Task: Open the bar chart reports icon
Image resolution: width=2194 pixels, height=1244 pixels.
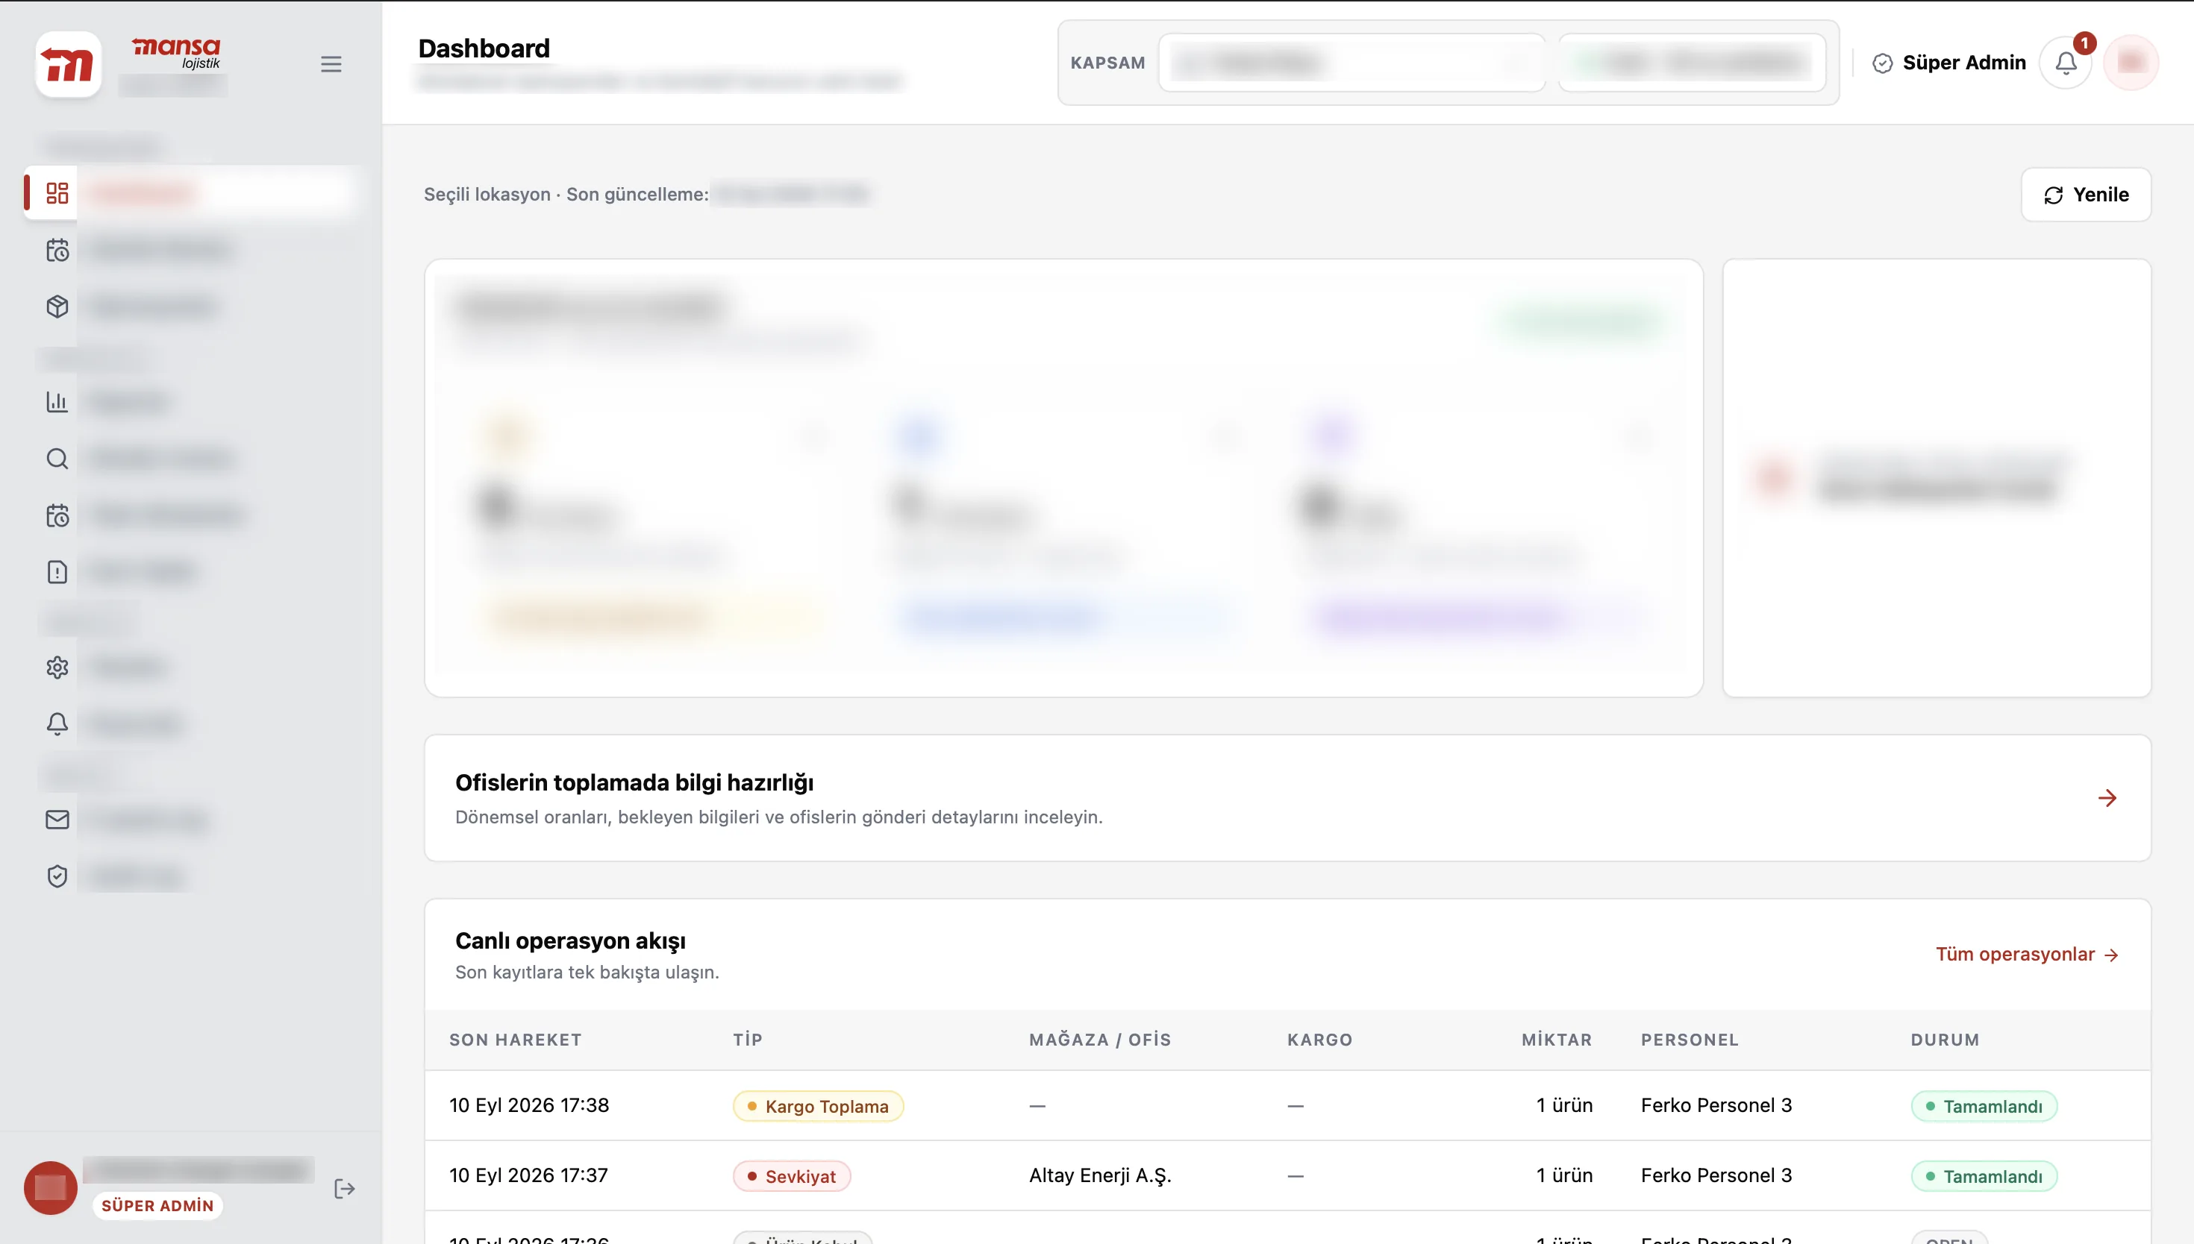Action: 57,401
